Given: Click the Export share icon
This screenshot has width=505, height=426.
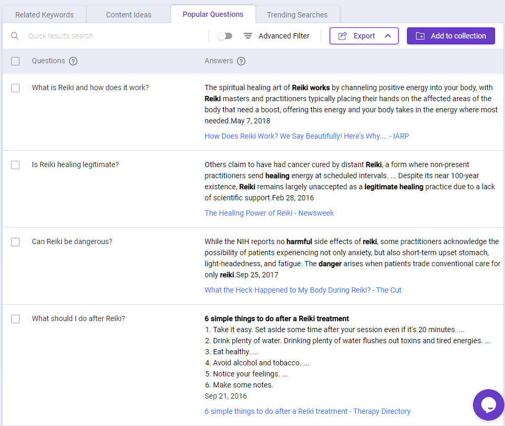Looking at the screenshot, I should click(343, 36).
